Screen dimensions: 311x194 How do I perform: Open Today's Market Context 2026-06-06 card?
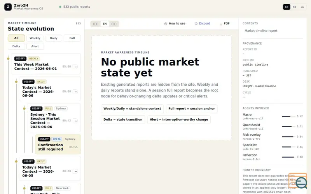[50, 89]
